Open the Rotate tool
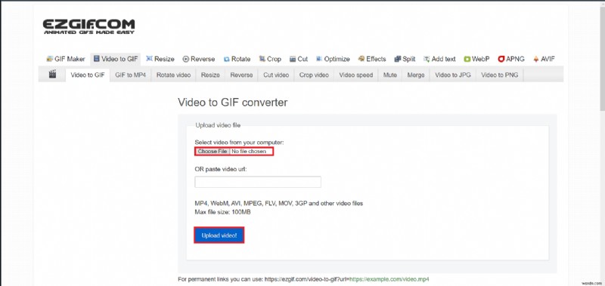The image size is (605, 286). 237,59
